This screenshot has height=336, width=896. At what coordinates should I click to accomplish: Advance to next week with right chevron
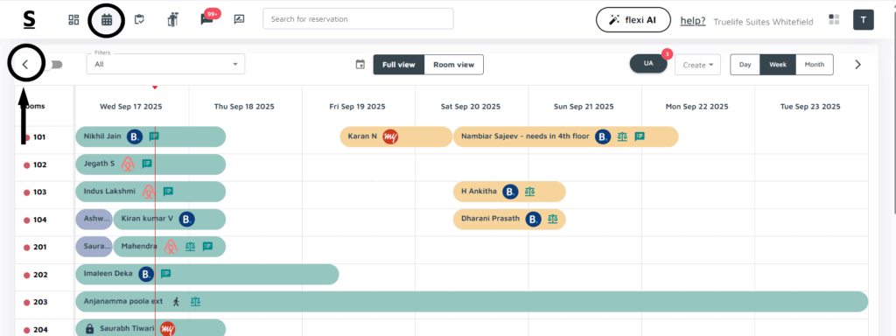[x=857, y=65]
